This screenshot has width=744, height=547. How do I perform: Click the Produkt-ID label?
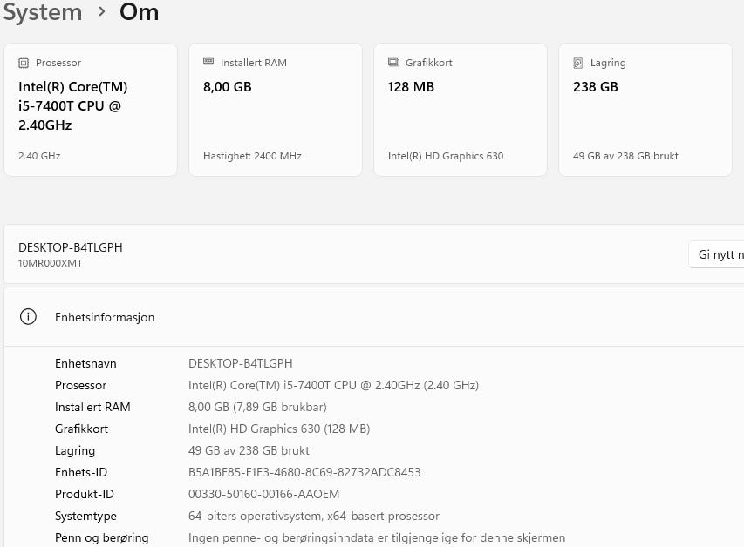click(x=85, y=495)
